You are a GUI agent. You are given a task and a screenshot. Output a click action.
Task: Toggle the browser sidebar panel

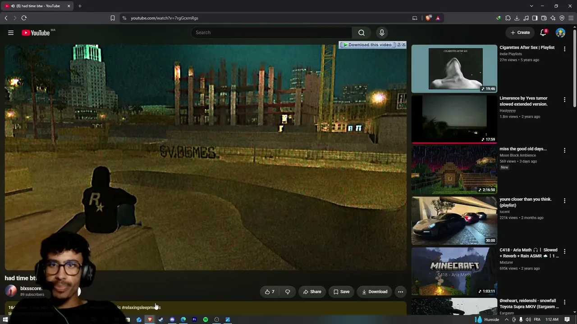(535, 18)
